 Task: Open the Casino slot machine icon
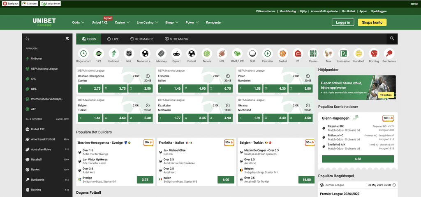313,54
